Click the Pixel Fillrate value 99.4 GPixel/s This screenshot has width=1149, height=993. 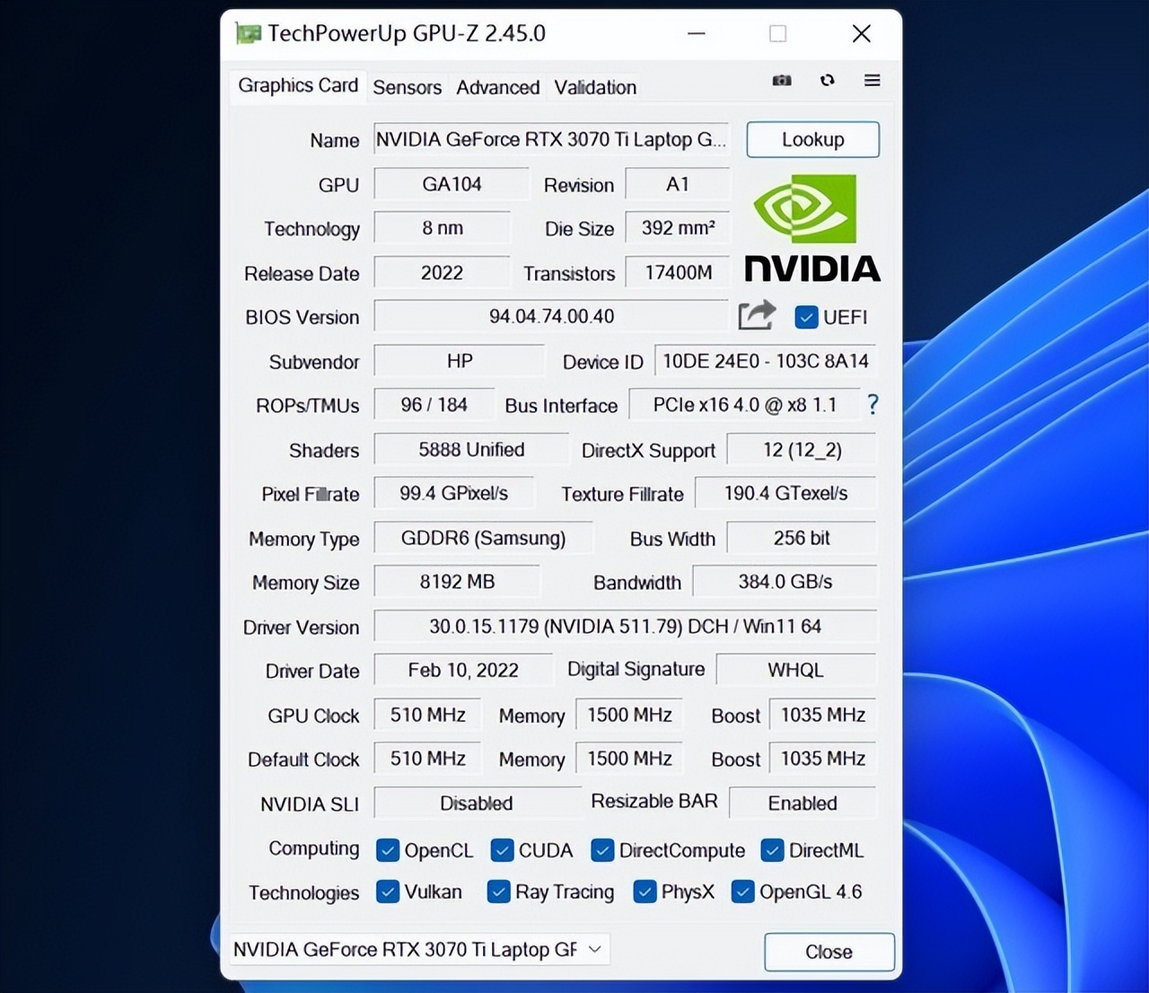pyautogui.click(x=454, y=493)
